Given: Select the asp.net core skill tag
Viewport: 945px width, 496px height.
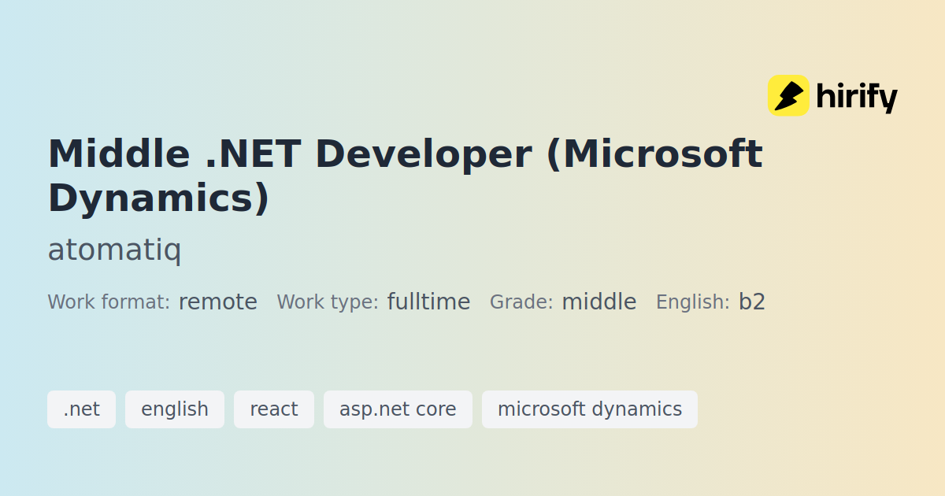Looking at the screenshot, I should pos(398,409).
